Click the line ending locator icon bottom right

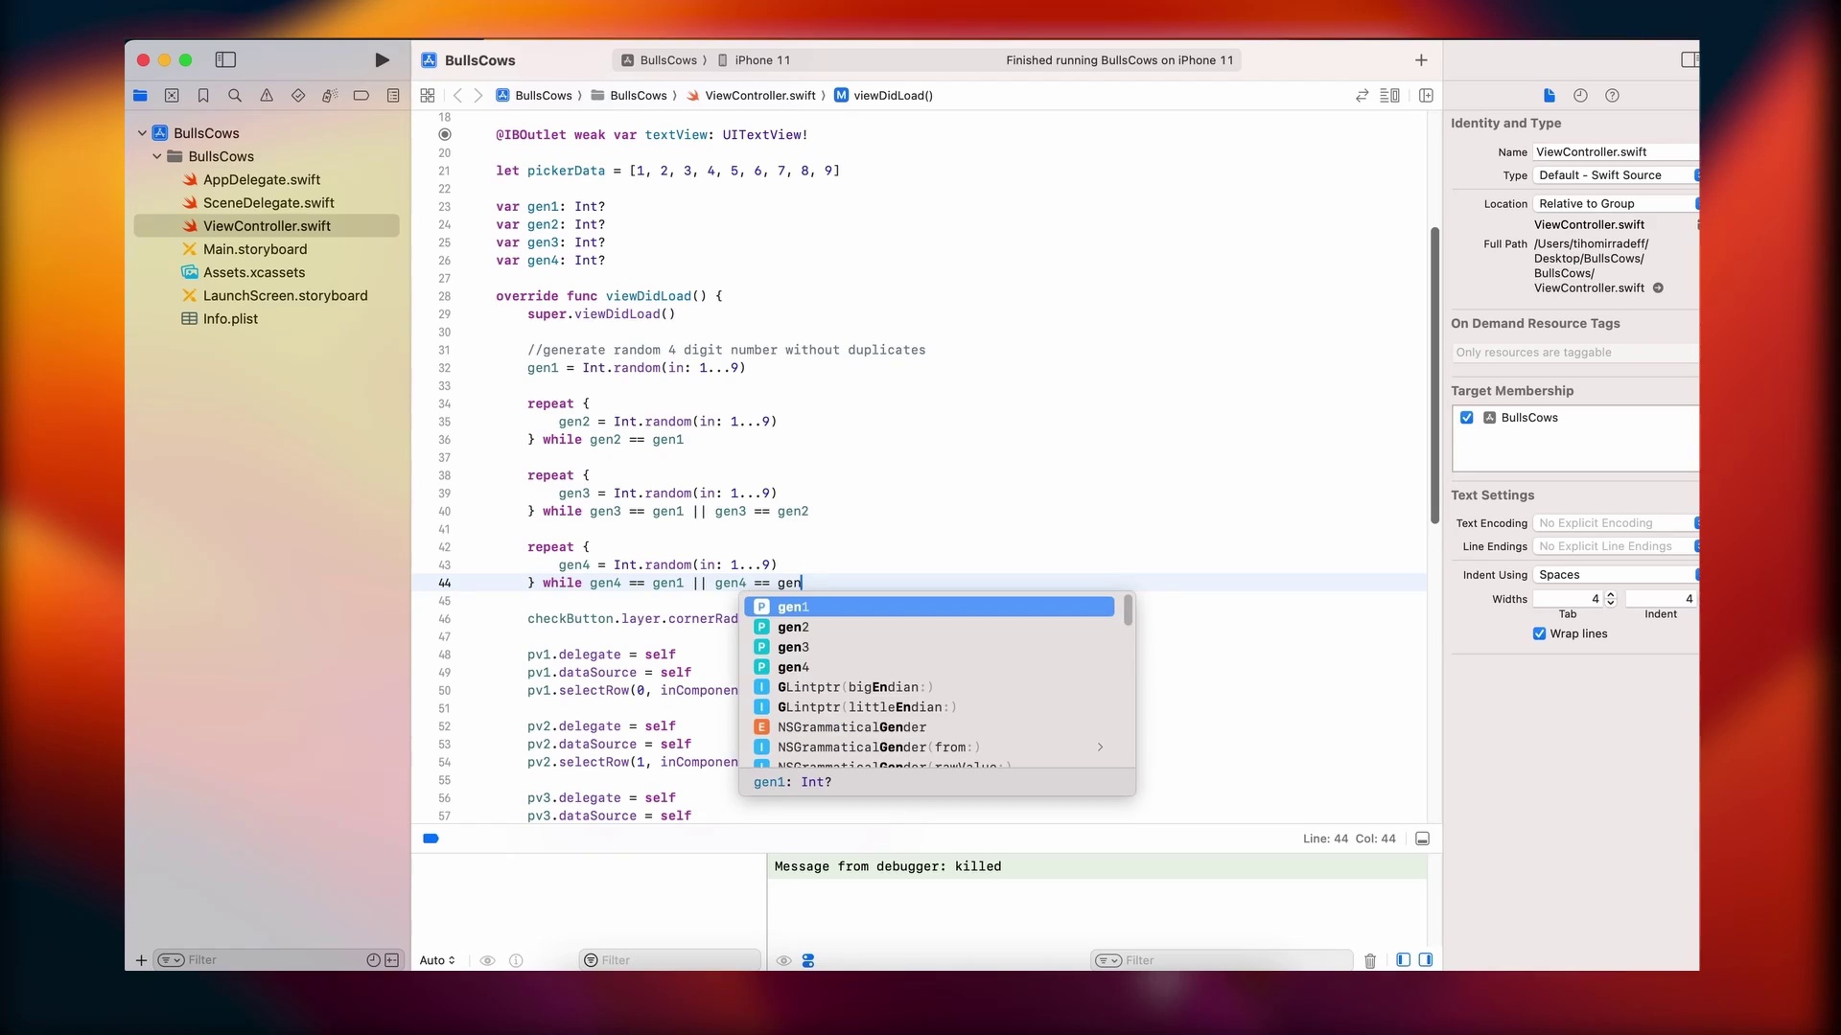click(1423, 838)
